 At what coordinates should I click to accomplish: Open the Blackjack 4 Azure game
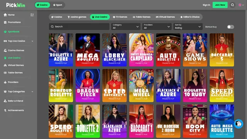pos(168,85)
